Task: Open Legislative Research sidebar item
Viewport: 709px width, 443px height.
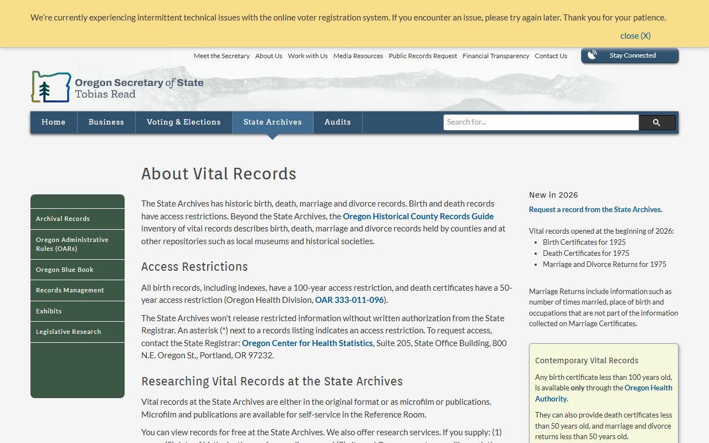Action: [78, 332]
